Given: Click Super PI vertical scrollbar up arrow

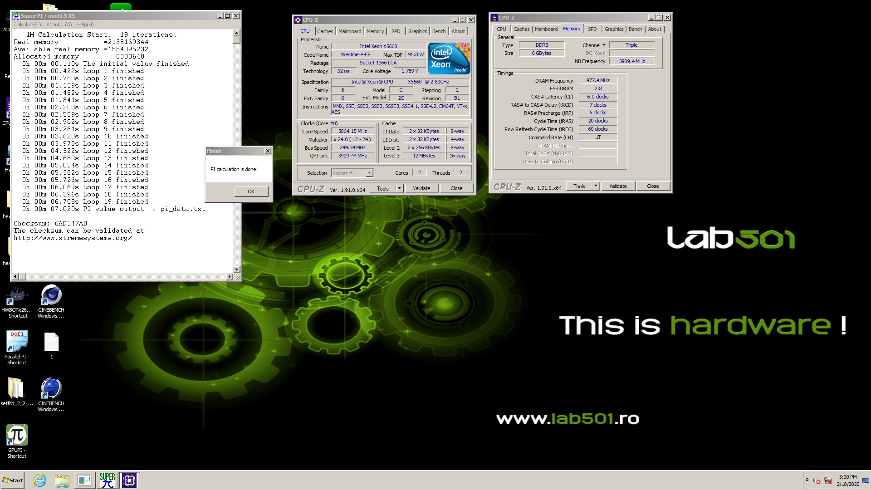Looking at the screenshot, I should (236, 33).
